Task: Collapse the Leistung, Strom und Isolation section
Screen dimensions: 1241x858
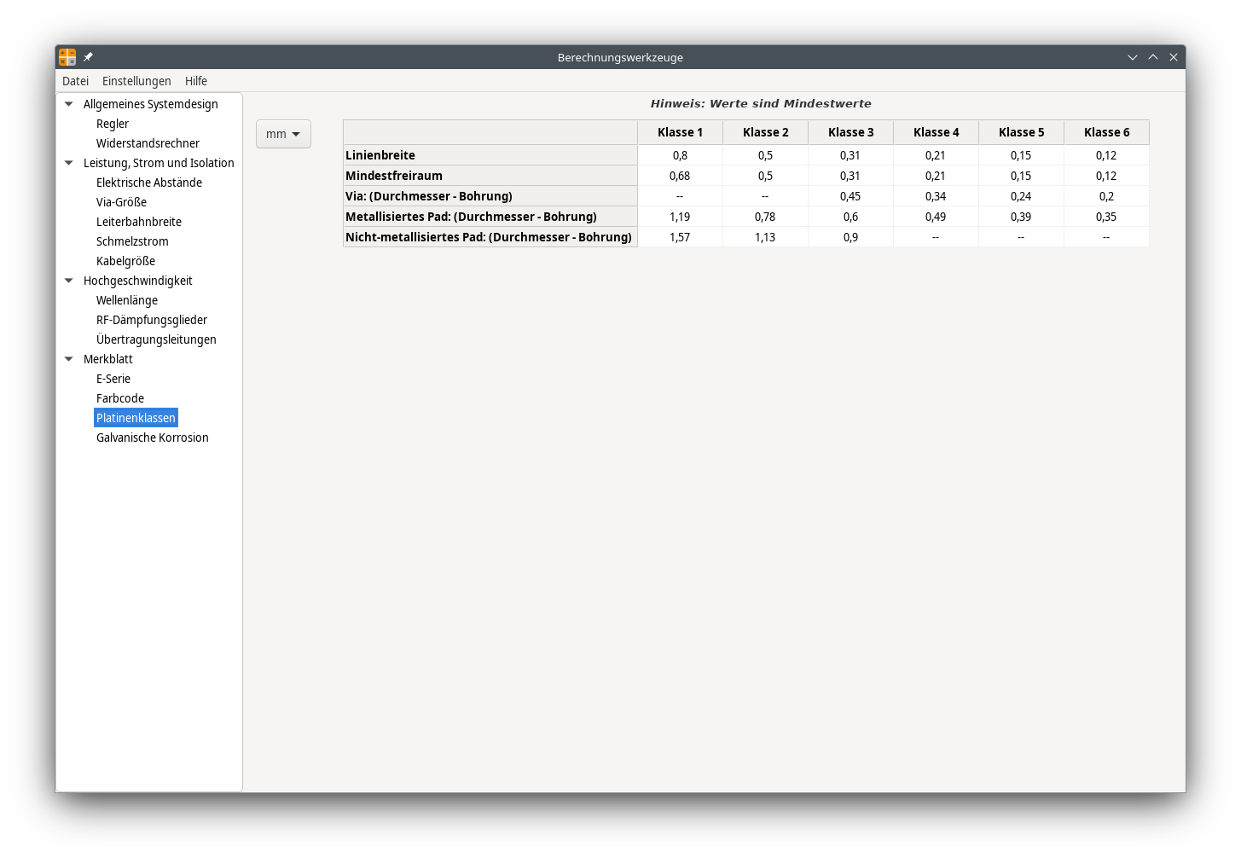Action: (69, 163)
